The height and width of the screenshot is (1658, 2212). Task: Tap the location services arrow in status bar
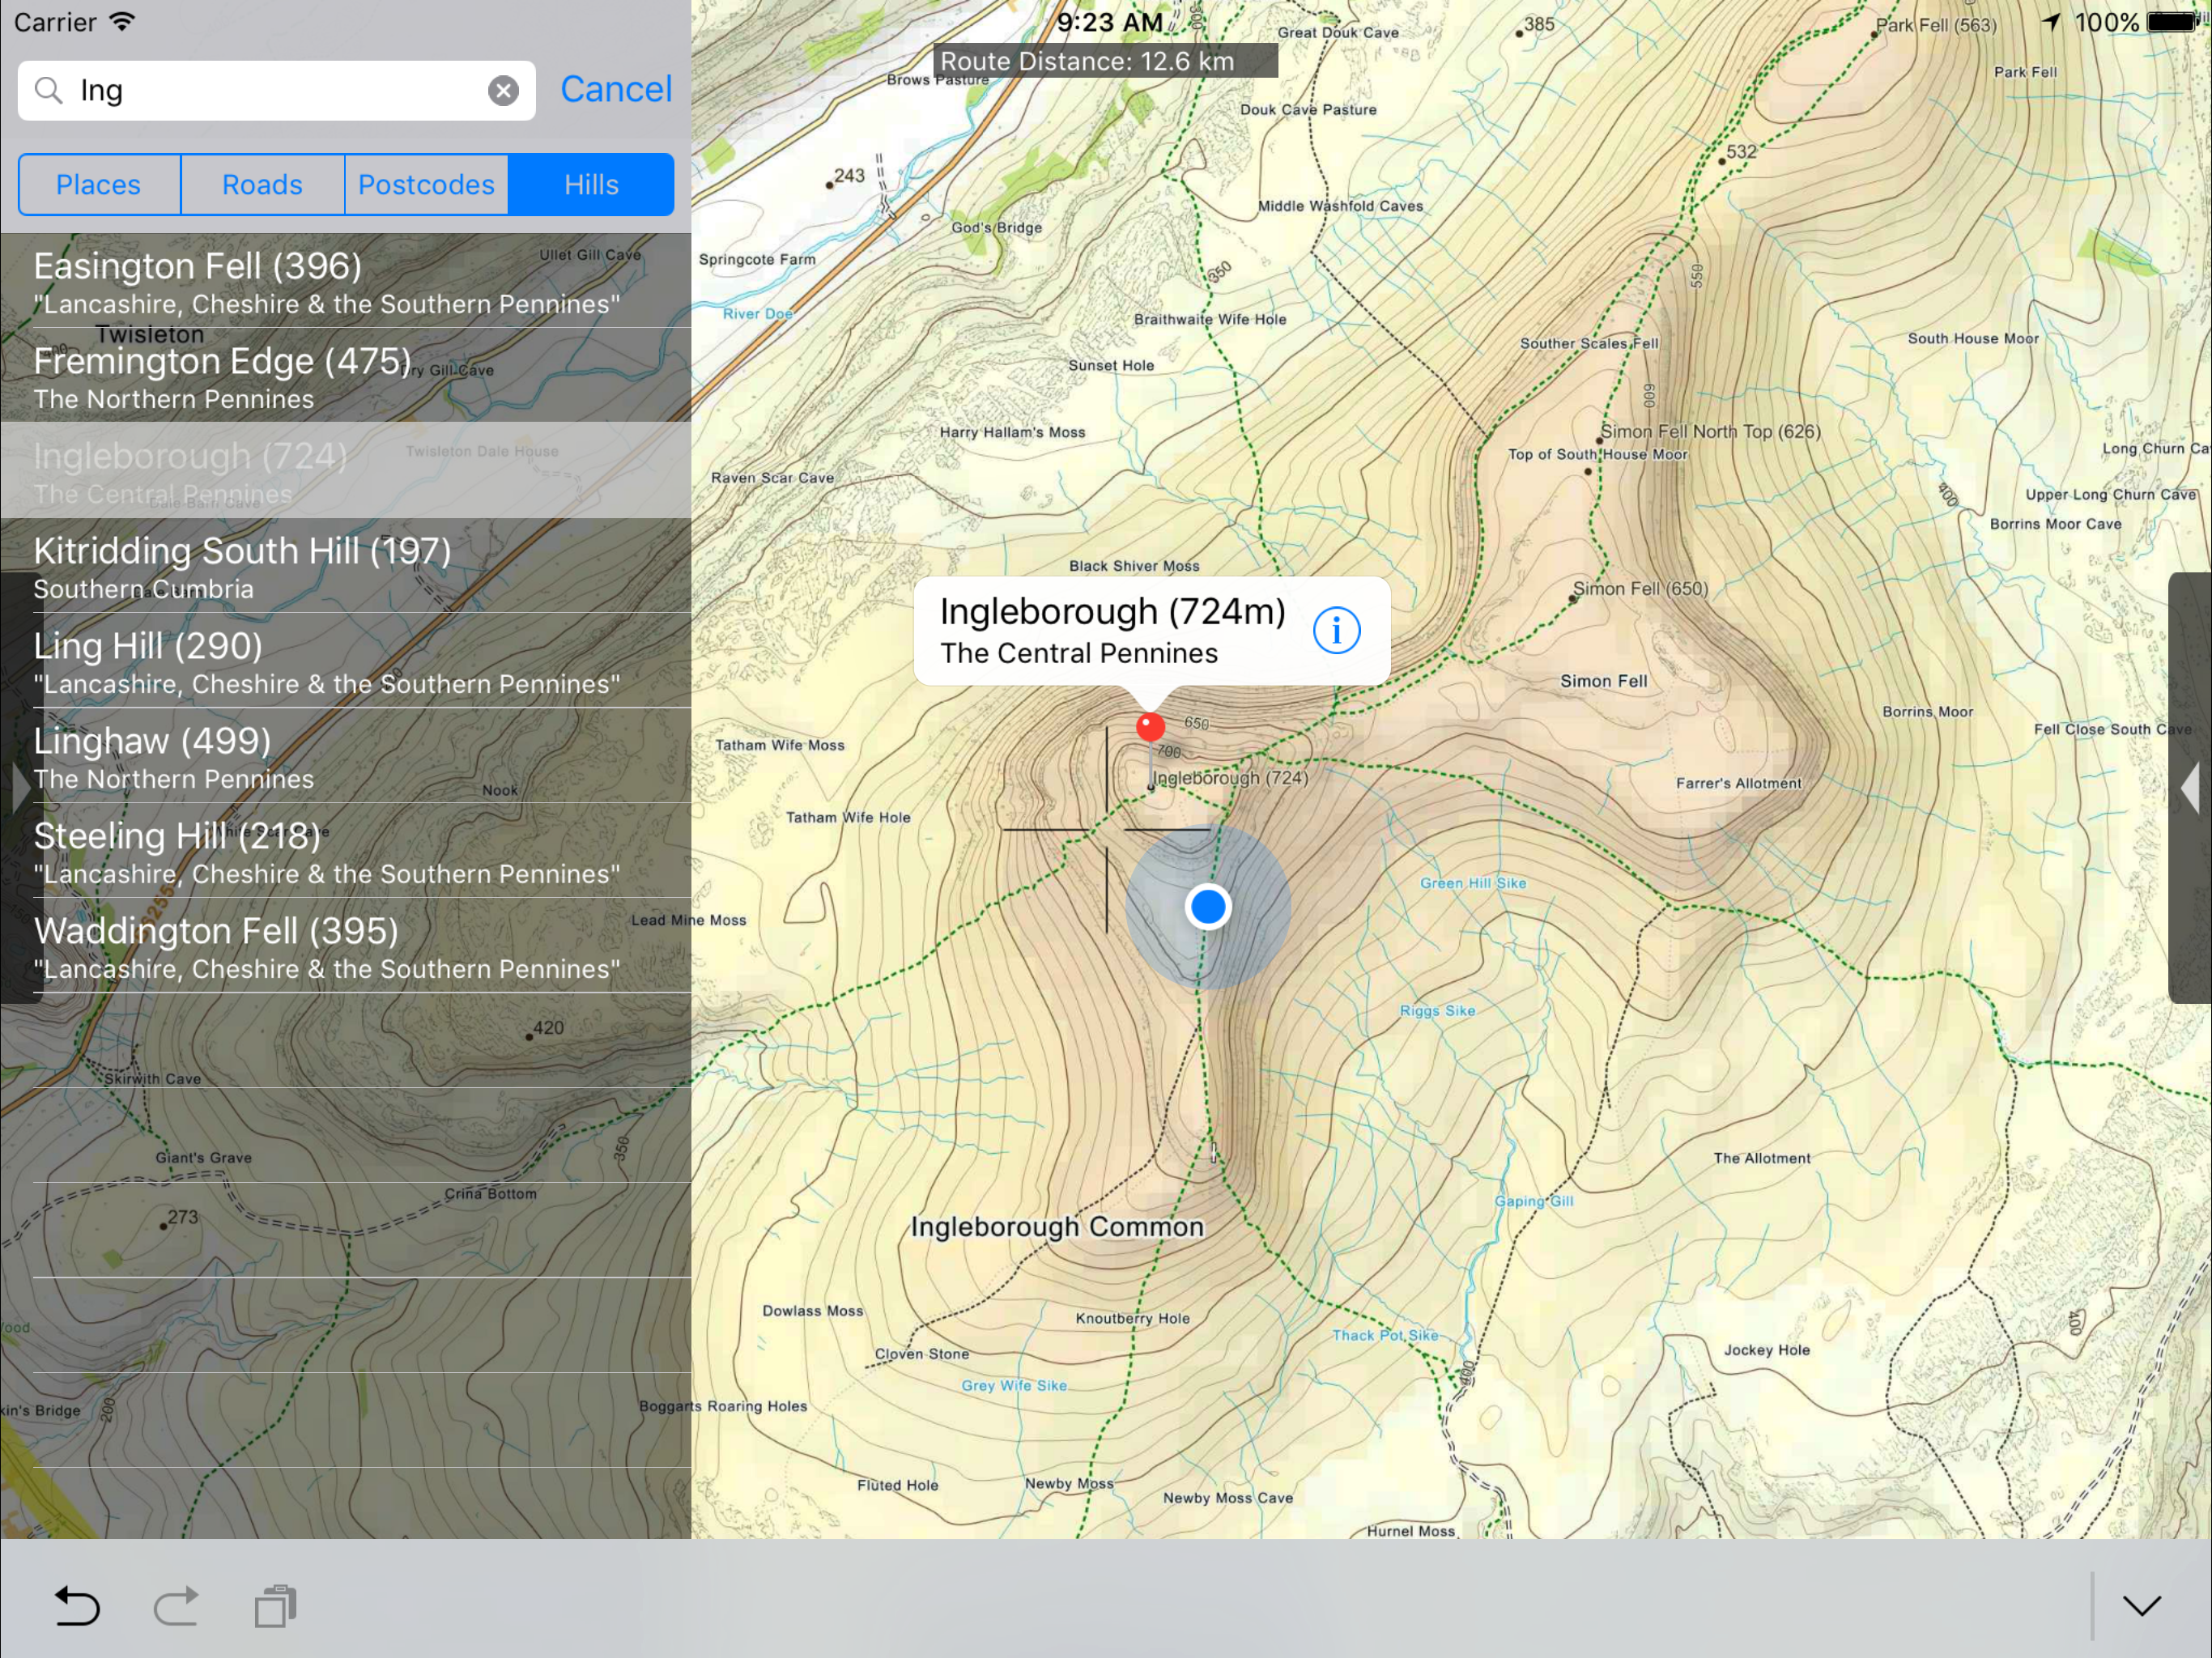(x=2052, y=22)
